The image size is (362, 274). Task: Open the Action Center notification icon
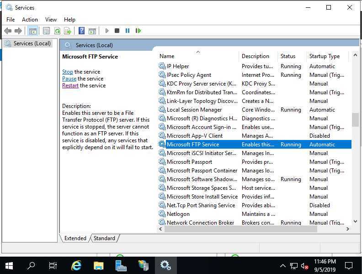click(x=349, y=266)
